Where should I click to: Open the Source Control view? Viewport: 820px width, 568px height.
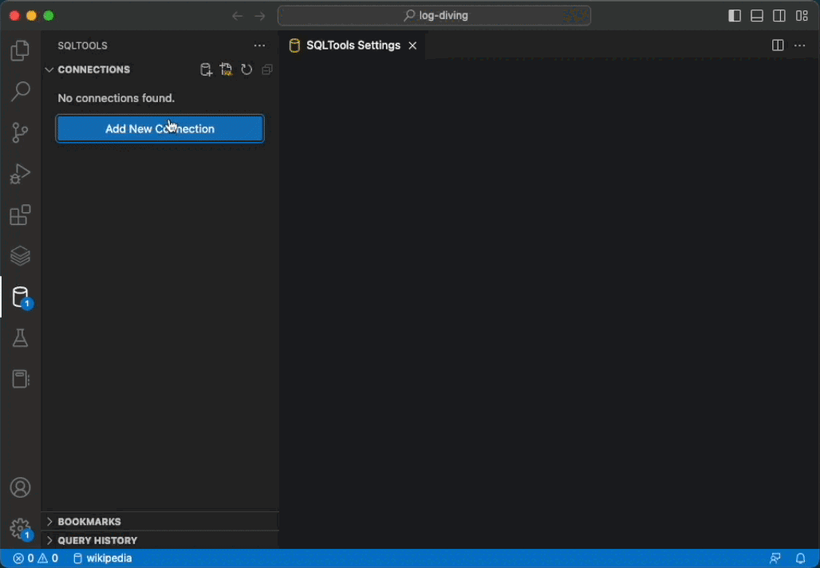(x=20, y=133)
